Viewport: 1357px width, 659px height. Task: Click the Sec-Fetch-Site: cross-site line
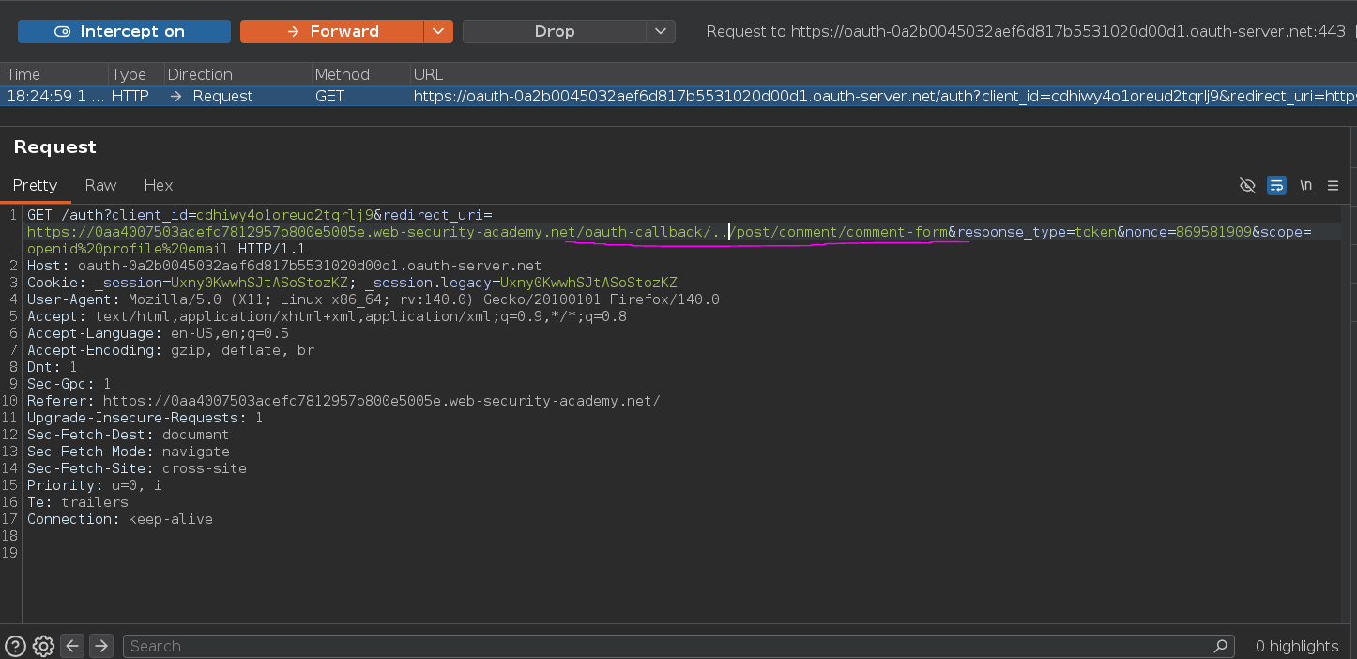tap(137, 468)
